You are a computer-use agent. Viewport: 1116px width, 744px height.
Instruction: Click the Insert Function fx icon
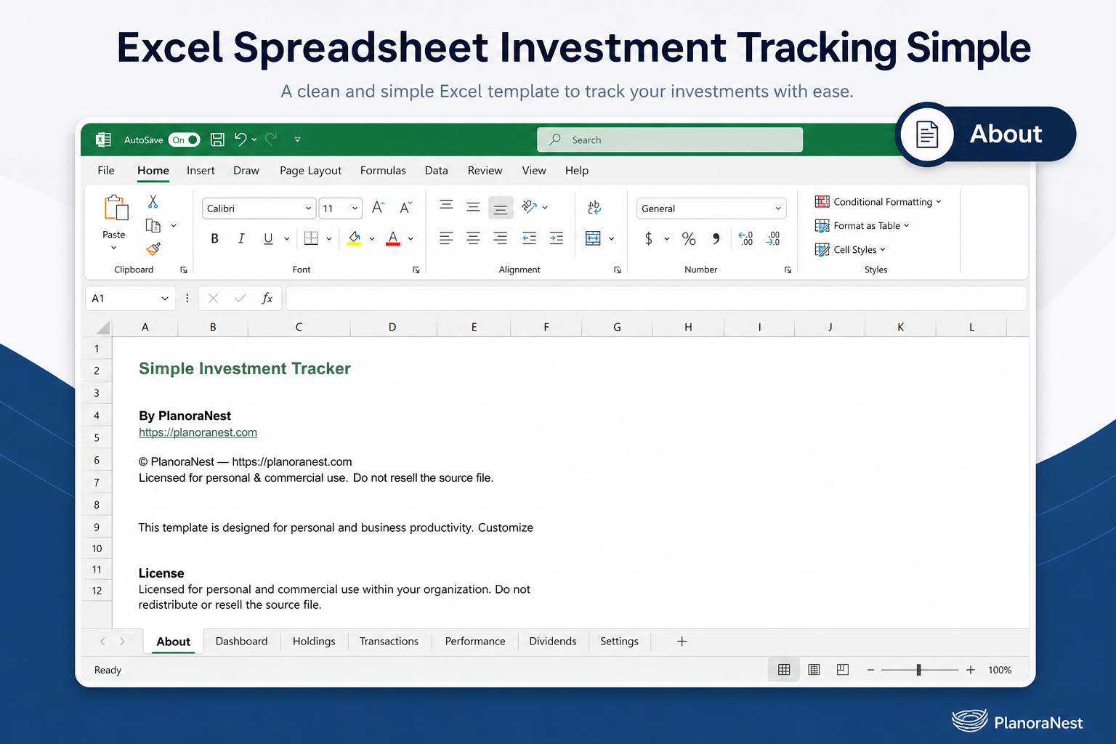[x=267, y=298]
